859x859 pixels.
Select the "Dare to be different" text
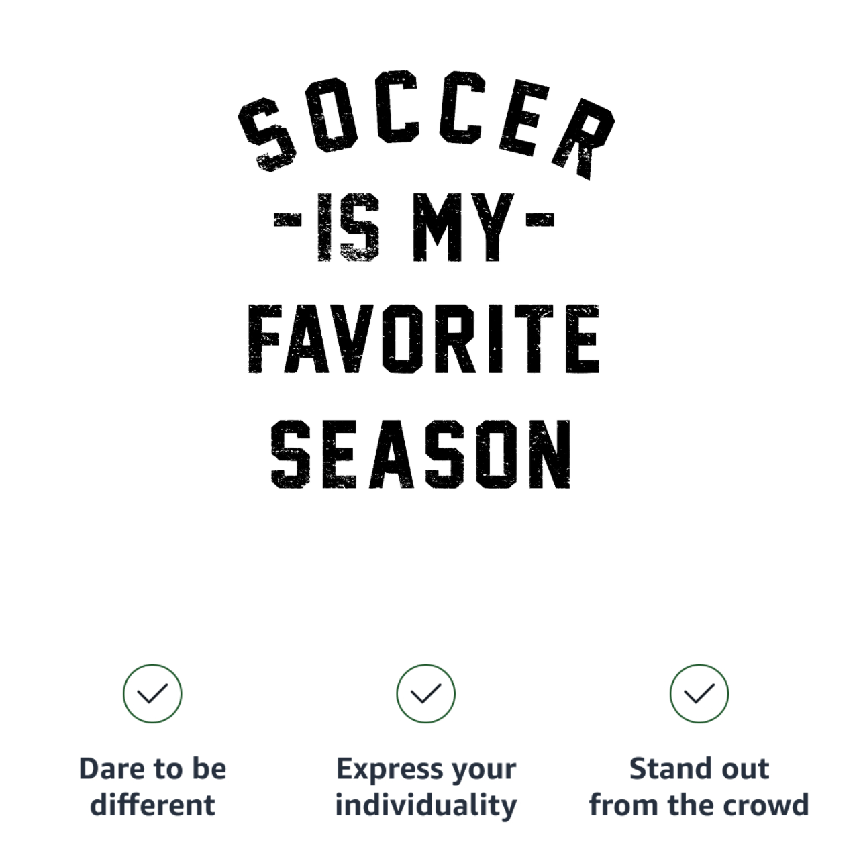coord(152,787)
